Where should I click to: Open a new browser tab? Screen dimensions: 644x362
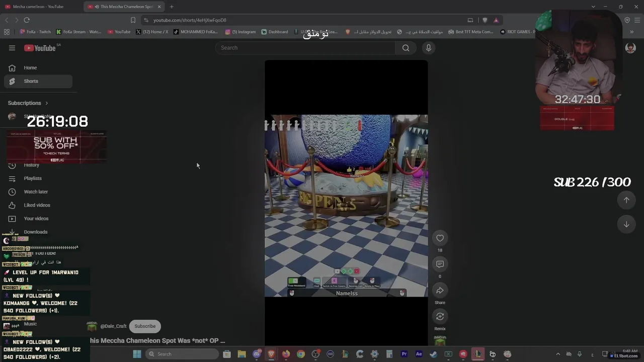click(172, 7)
